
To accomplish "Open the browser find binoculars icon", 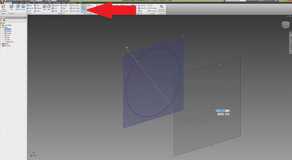I will pyautogui.click(x=4, y=20).
